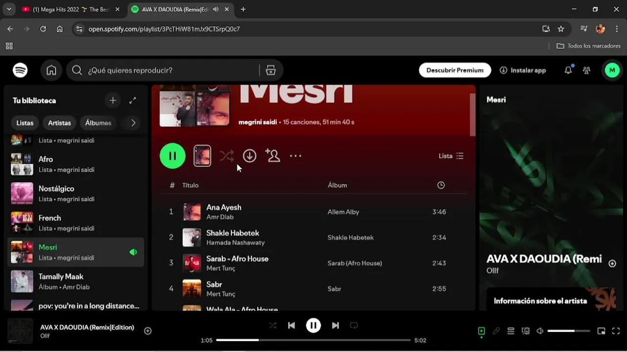This screenshot has height=352, width=627.
Task: Show more library filters with arrow
Action: point(133,123)
